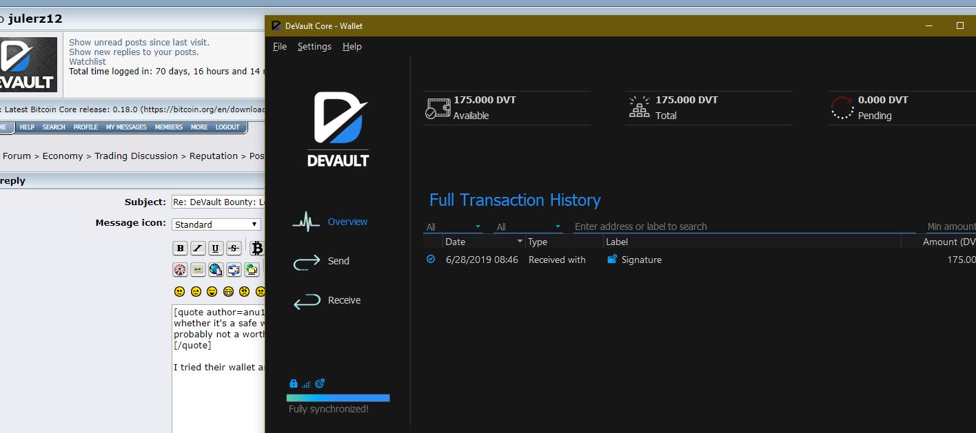Click the network connections signal icon
This screenshot has height=433, width=976.
[x=306, y=384]
